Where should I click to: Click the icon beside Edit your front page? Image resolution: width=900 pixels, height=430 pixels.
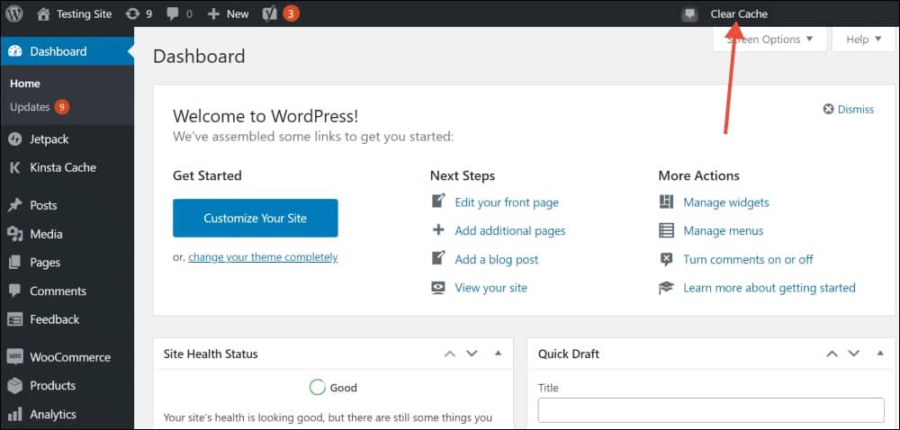point(438,202)
